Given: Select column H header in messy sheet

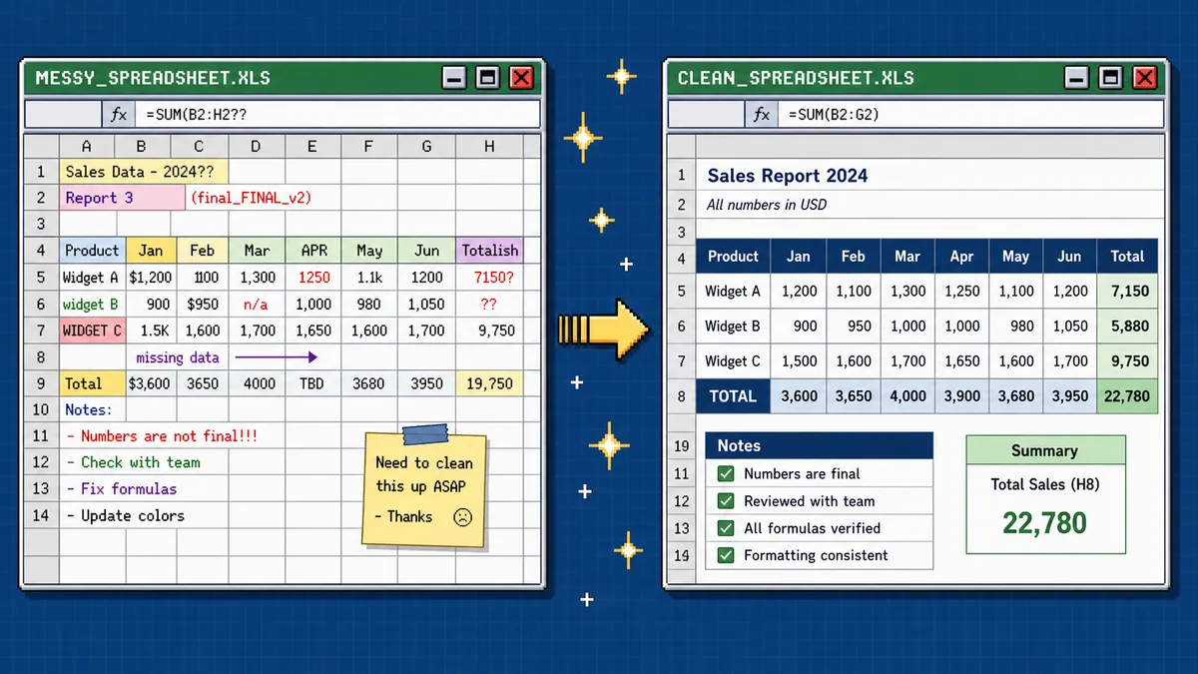Looking at the screenshot, I should click(x=489, y=147).
